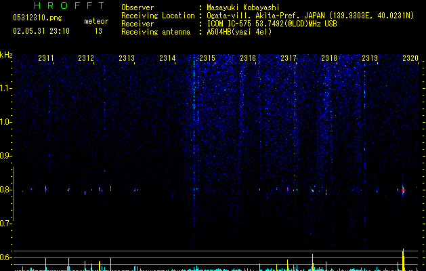Click the meteor label

coord(96,21)
